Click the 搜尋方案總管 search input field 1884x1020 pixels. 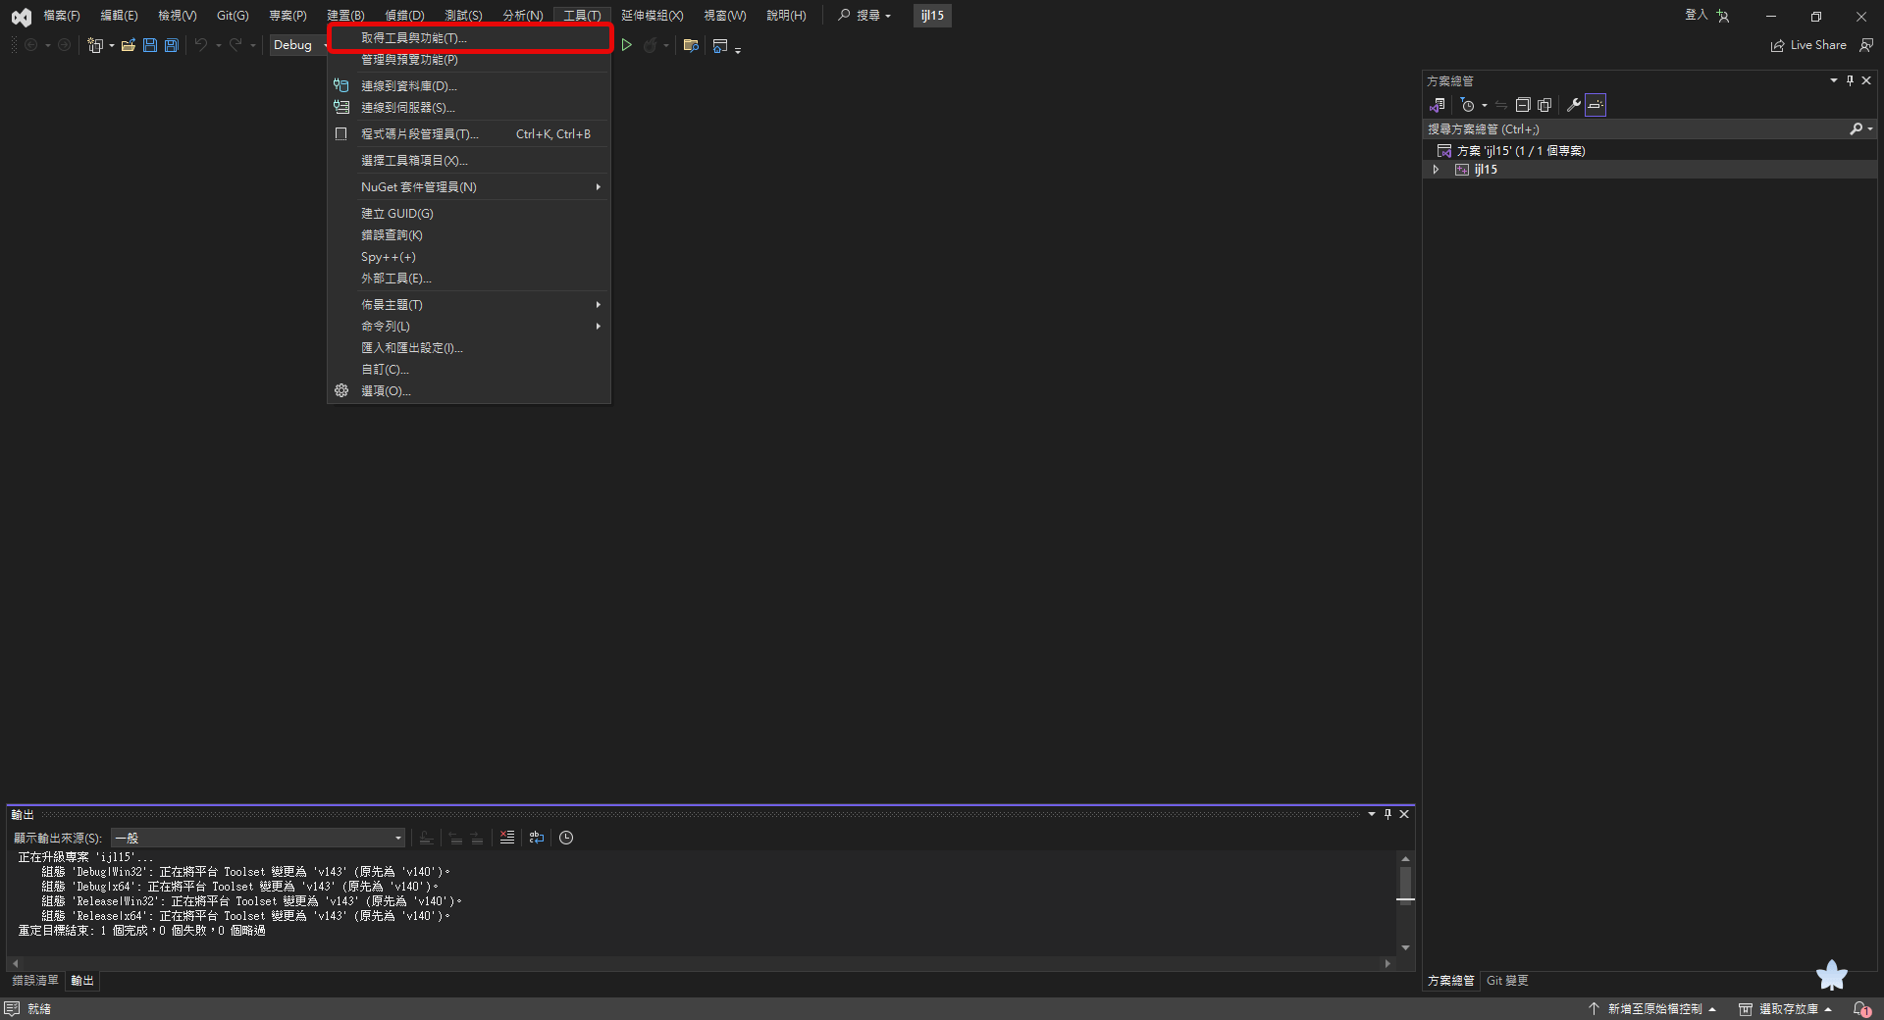(1634, 128)
